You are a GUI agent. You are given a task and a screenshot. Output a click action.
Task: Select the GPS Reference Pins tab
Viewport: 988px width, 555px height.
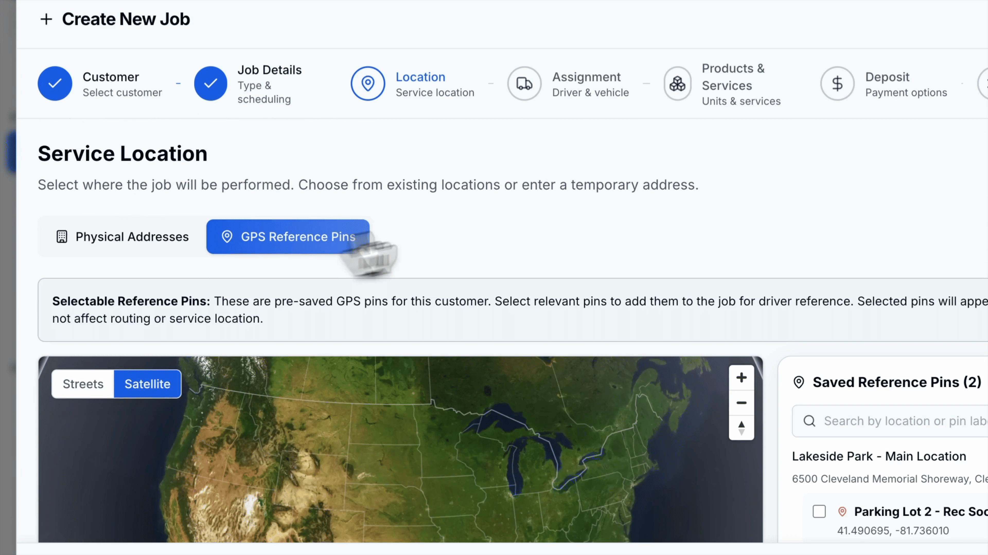288,237
